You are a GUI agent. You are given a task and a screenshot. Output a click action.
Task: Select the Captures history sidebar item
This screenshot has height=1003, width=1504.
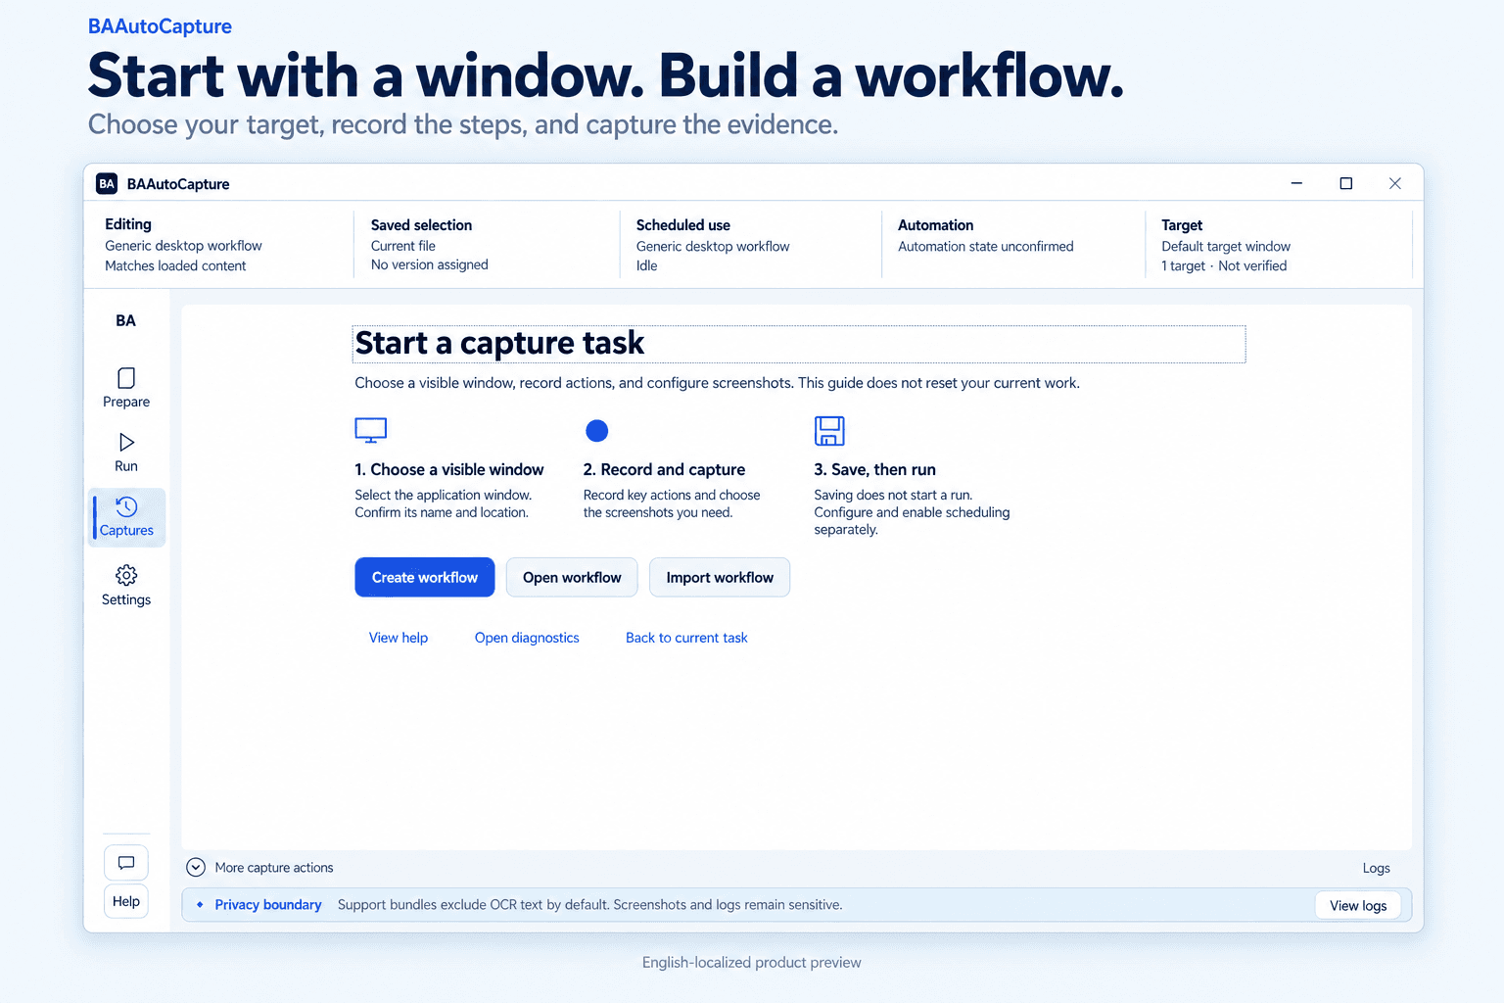126,517
